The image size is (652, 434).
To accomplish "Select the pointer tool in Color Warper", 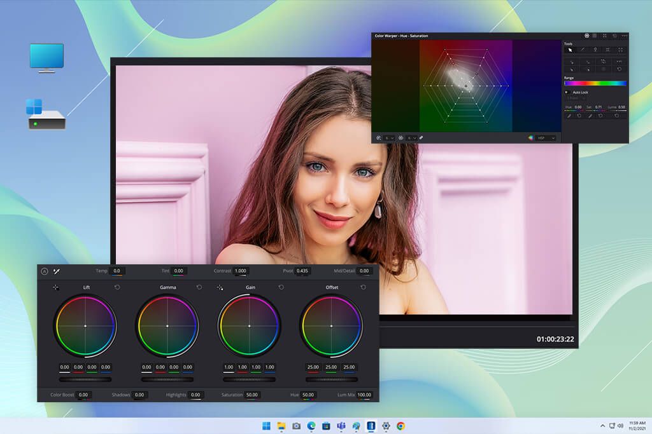I will pos(570,50).
